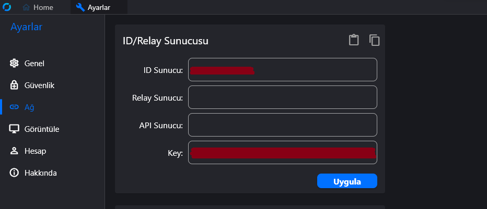This screenshot has width=487, height=209.
Task: Click the "Key:" field label
Action: click(175, 153)
